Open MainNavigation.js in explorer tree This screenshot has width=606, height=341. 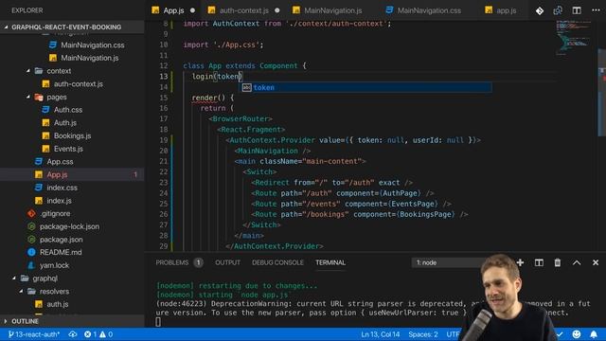pos(90,58)
